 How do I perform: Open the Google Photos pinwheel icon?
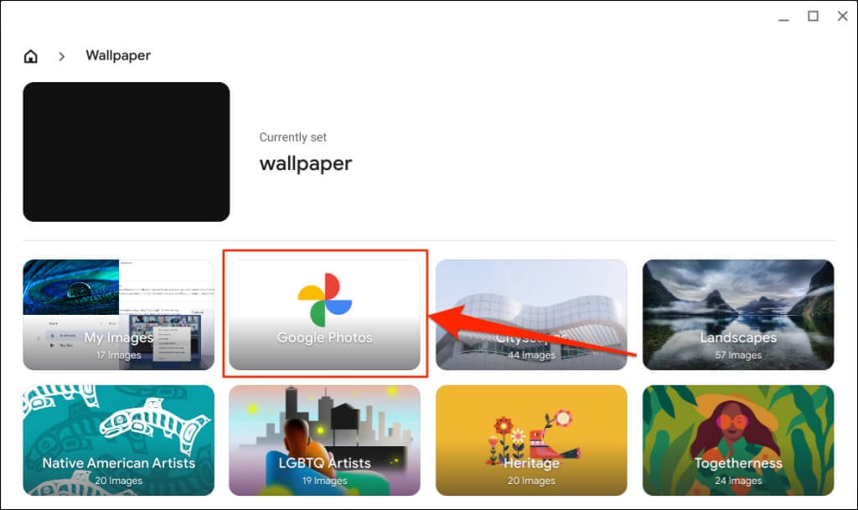coord(324,300)
